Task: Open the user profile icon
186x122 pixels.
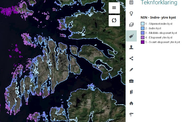Action: [131, 47]
